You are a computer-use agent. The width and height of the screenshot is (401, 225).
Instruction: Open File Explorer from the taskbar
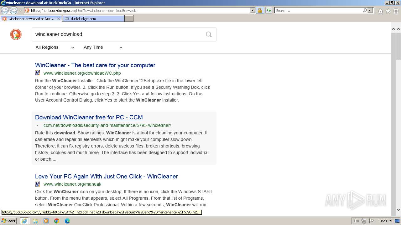[35, 221]
